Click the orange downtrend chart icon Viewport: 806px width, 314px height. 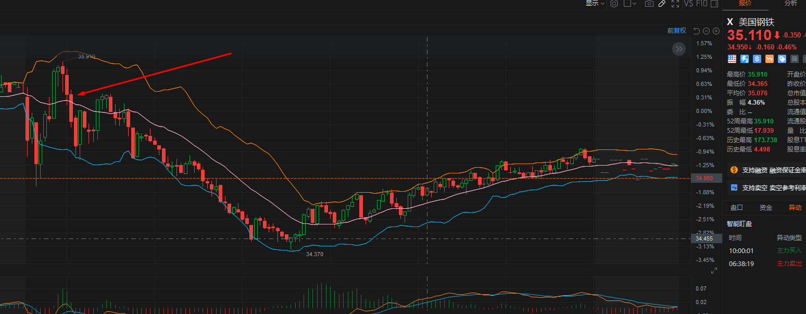(770, 59)
